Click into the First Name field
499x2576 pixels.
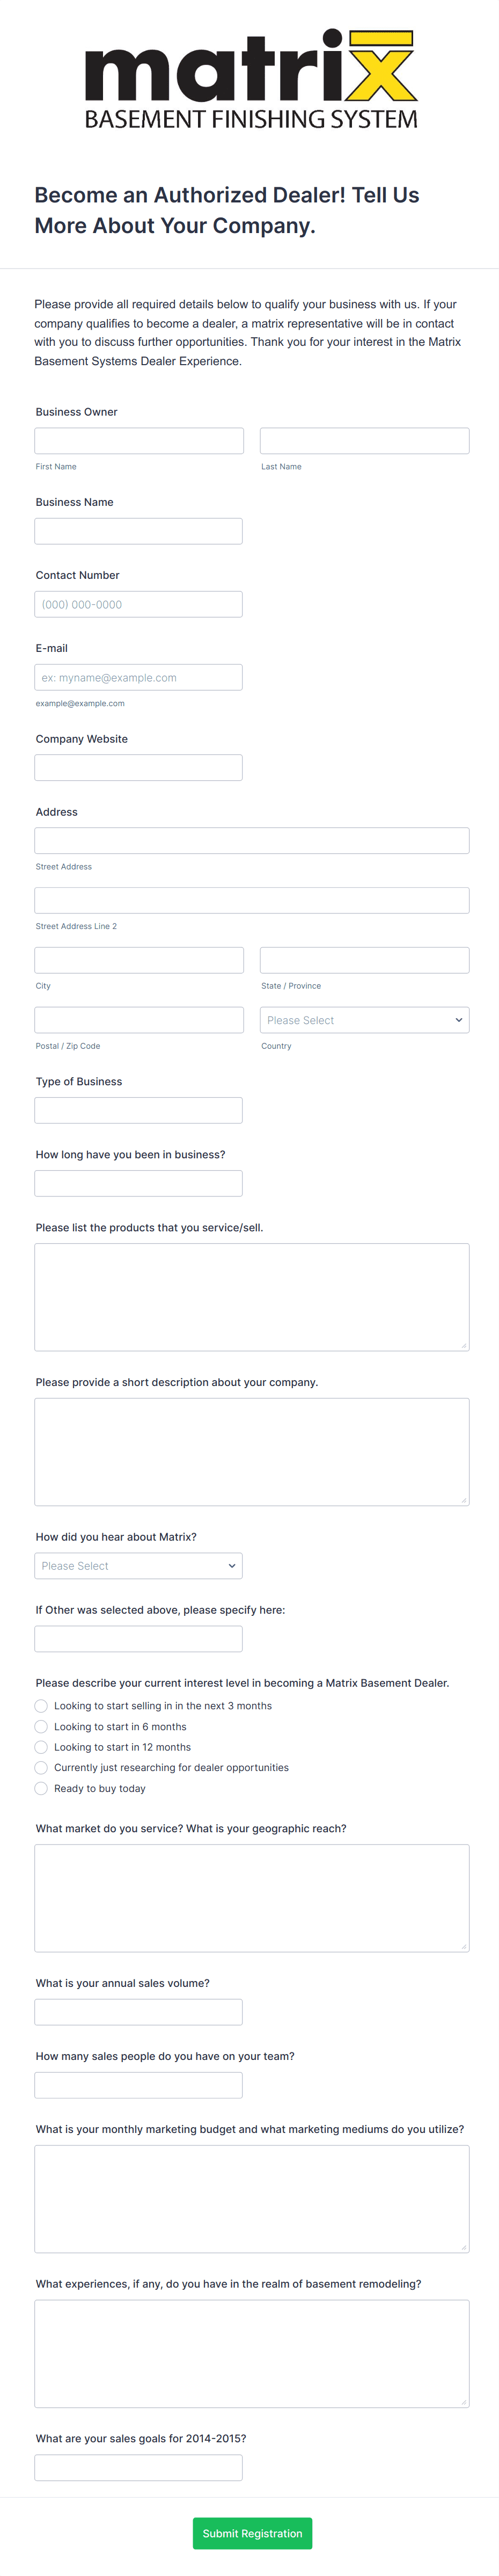[138, 440]
